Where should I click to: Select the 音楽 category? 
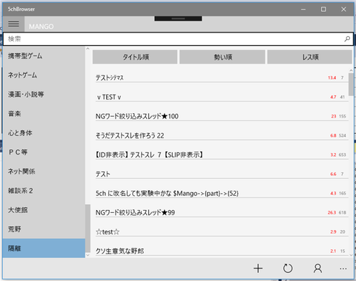pos(44,114)
